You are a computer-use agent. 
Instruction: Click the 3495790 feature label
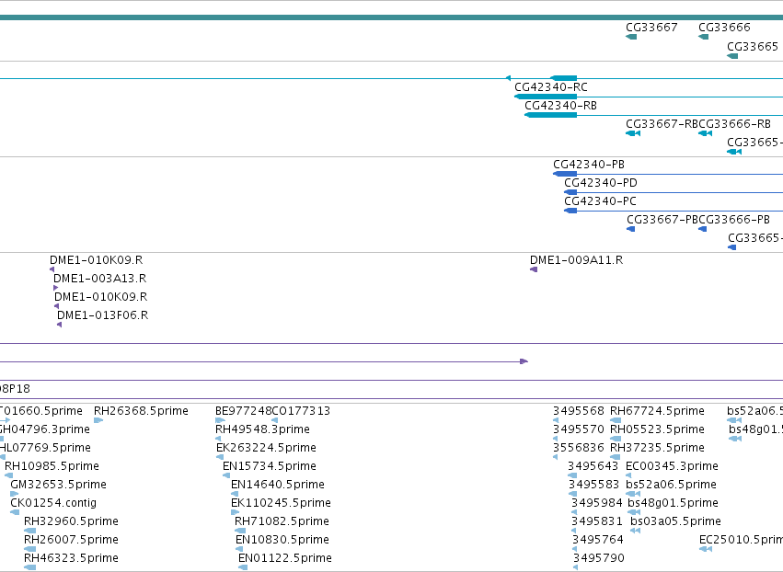[599, 558]
